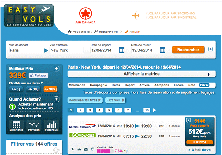Remove filters with Réinitialiser les filtres

[x=85, y=100]
